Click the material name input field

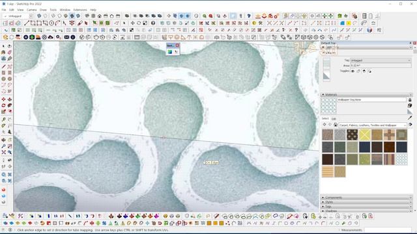point(372,99)
